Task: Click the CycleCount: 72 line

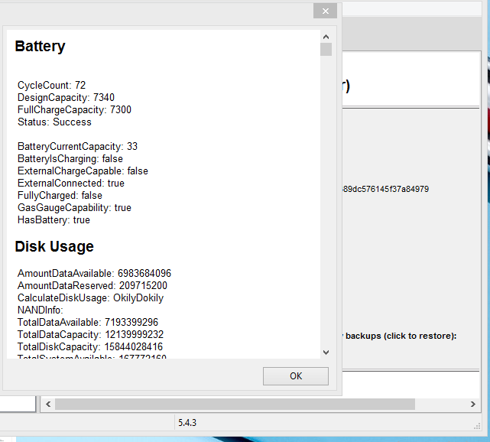Action: click(x=51, y=85)
